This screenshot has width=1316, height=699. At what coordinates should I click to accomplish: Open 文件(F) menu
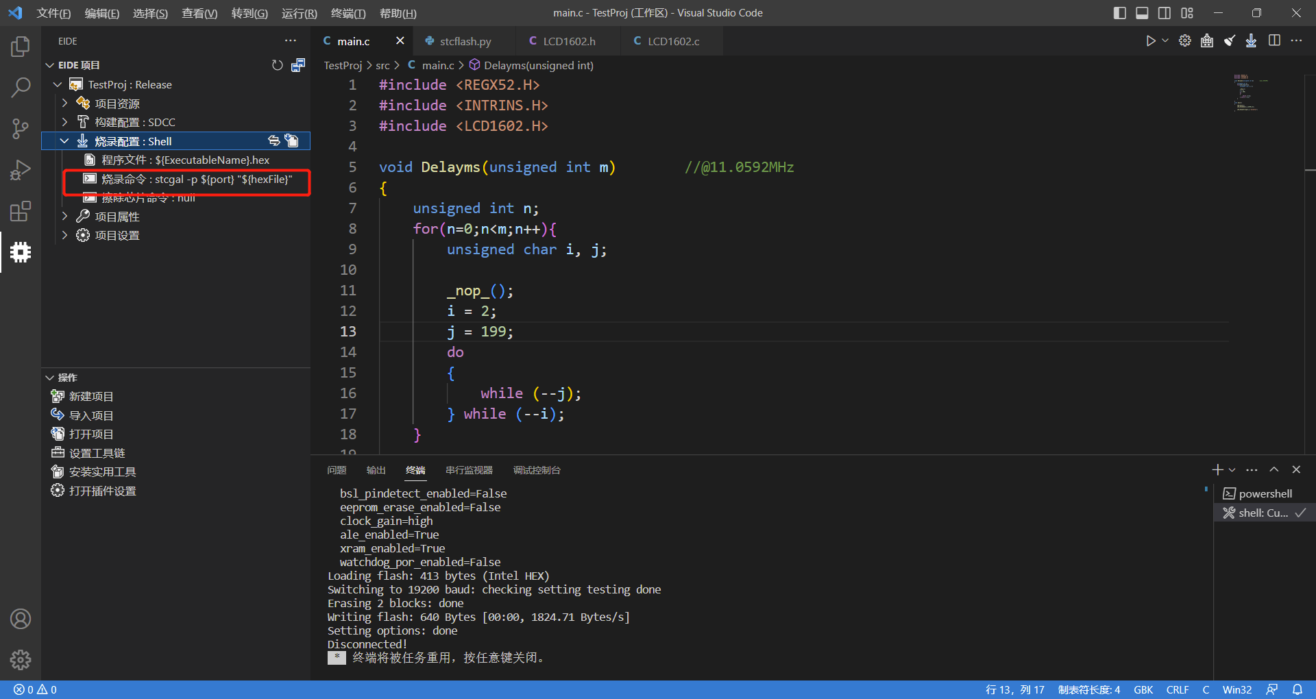point(53,13)
